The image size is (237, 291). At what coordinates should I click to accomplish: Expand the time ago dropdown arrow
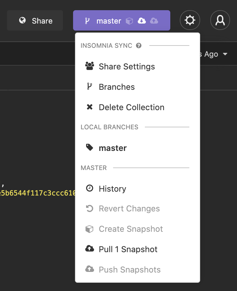click(x=225, y=54)
